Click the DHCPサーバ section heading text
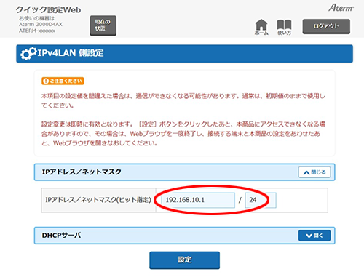 tap(62, 235)
